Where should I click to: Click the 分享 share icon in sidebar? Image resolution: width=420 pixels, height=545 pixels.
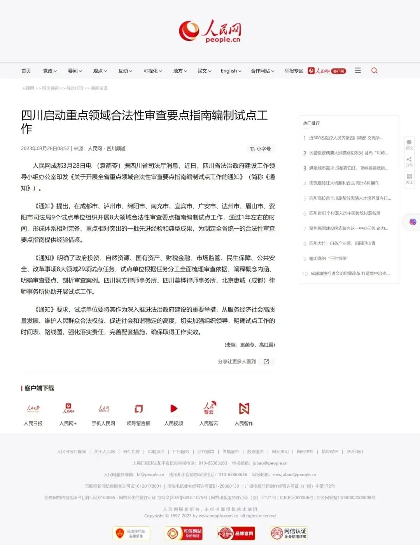click(x=409, y=161)
